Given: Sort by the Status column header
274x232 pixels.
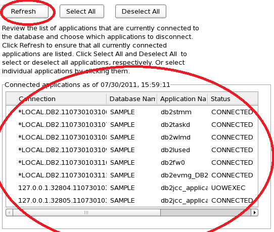Looking at the screenshot, I should point(233,99).
